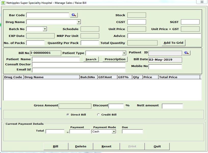Click the application icon in title bar

point(3,3)
